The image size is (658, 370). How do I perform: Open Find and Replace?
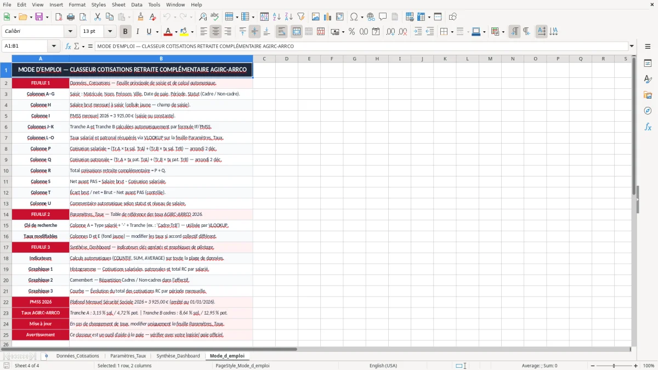coord(203,17)
